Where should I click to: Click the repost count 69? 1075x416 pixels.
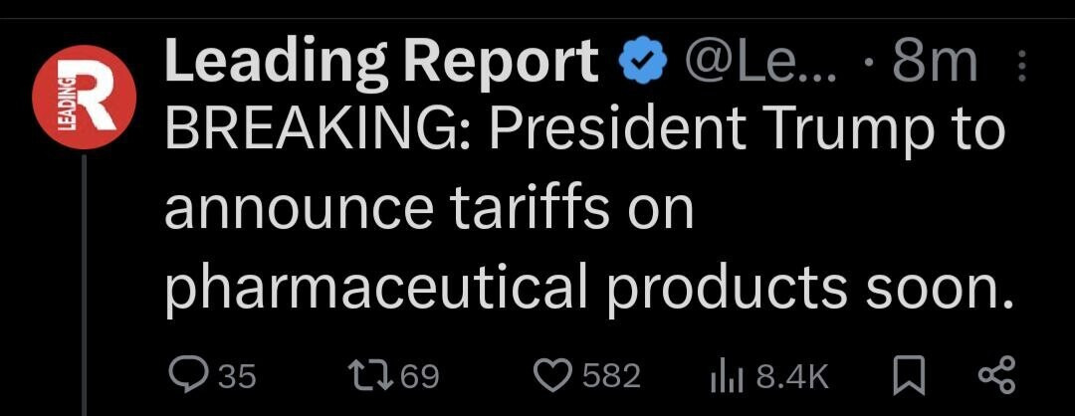pyautogui.click(x=419, y=376)
